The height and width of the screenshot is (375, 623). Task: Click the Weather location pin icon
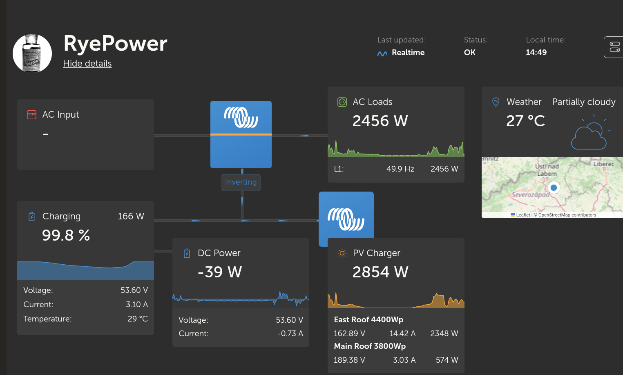pos(496,102)
